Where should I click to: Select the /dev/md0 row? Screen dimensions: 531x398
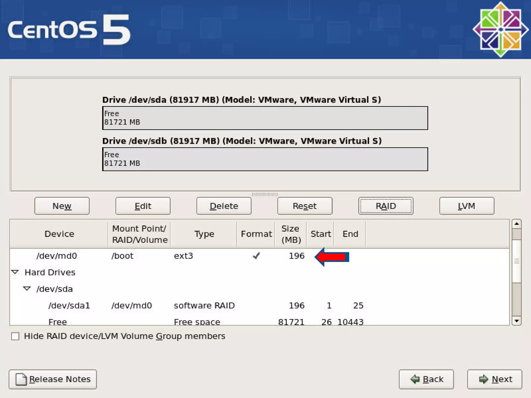coord(57,256)
